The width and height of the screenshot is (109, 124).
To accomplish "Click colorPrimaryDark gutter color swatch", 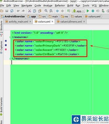I will pos(6,45).
